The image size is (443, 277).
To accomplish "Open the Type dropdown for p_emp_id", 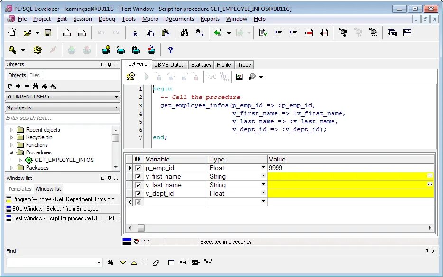I will [x=263, y=167].
